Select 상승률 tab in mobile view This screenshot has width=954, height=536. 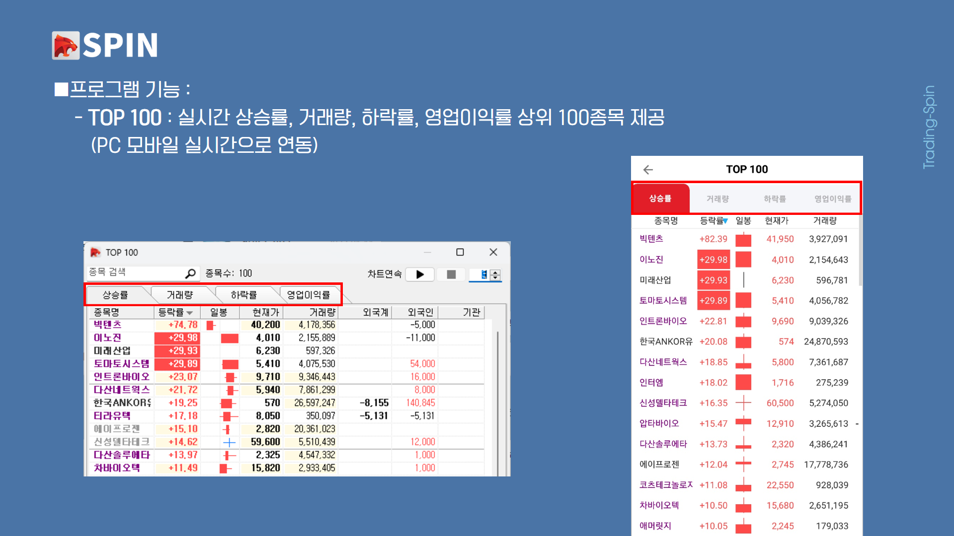point(660,199)
